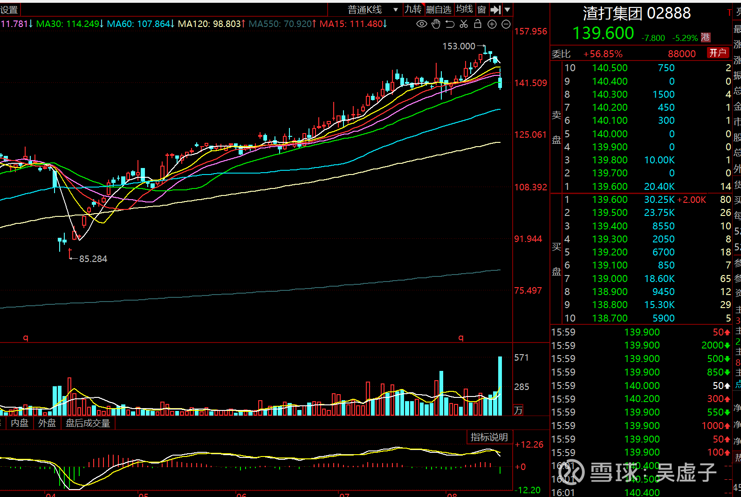Click the MA120: 98.803 indicator label
The height and width of the screenshot is (497, 741).
point(211,24)
